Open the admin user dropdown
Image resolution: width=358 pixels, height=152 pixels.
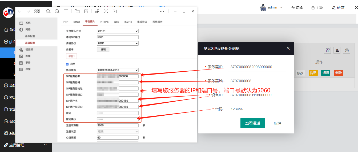click(272, 7)
